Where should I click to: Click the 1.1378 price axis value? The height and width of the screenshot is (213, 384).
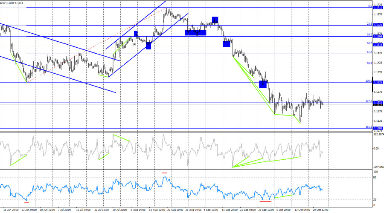click(378, 72)
